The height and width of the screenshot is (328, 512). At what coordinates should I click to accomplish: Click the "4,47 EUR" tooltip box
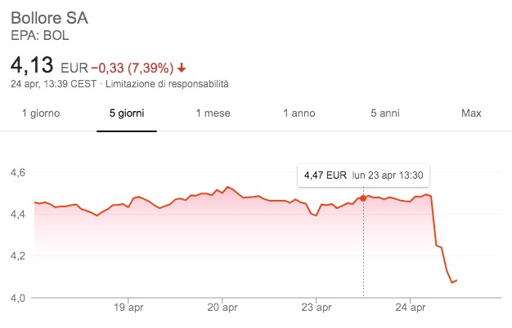tap(364, 175)
